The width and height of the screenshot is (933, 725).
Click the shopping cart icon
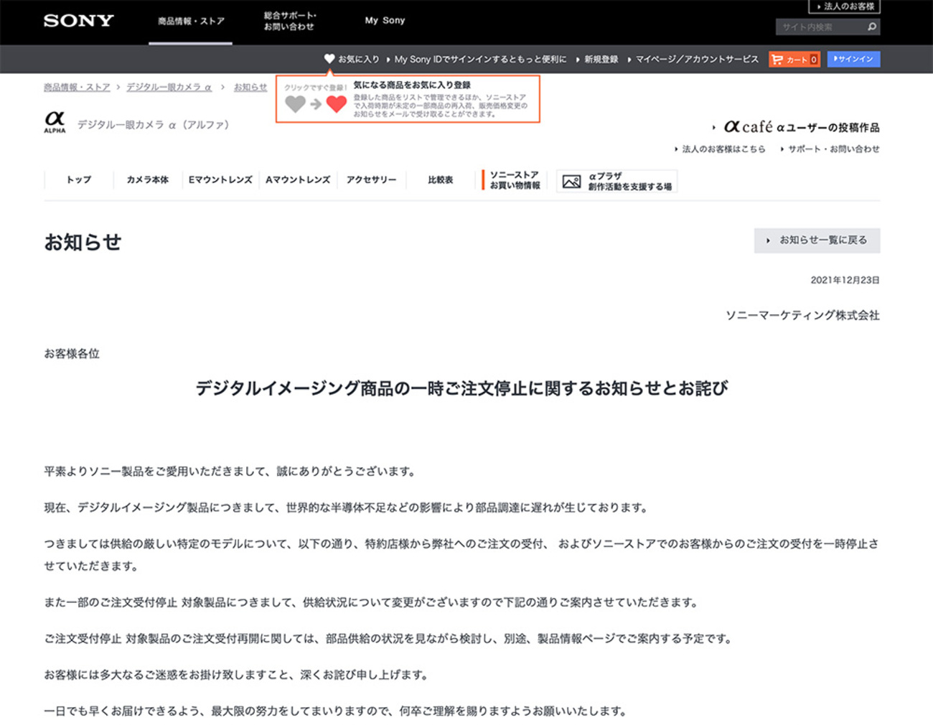pyautogui.click(x=777, y=60)
